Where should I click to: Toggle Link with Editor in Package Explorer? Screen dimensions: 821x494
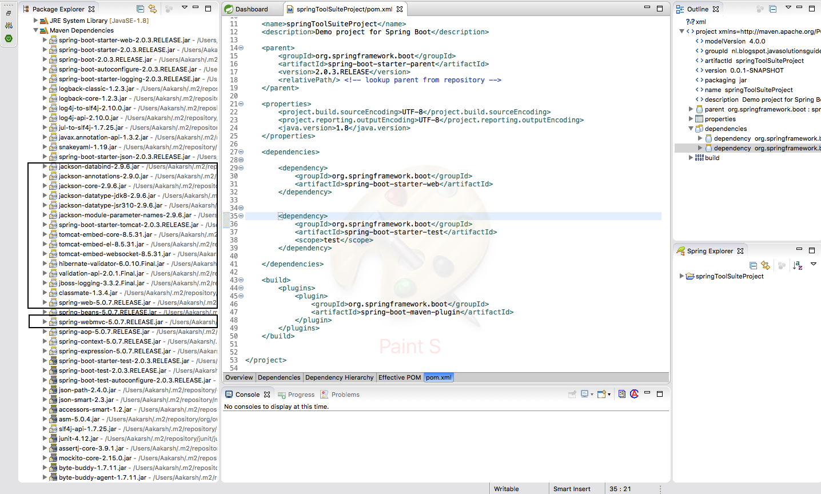[x=153, y=9]
